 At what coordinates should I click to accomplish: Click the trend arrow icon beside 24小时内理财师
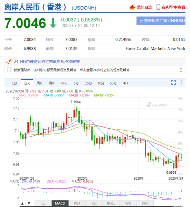[x=9, y=62]
